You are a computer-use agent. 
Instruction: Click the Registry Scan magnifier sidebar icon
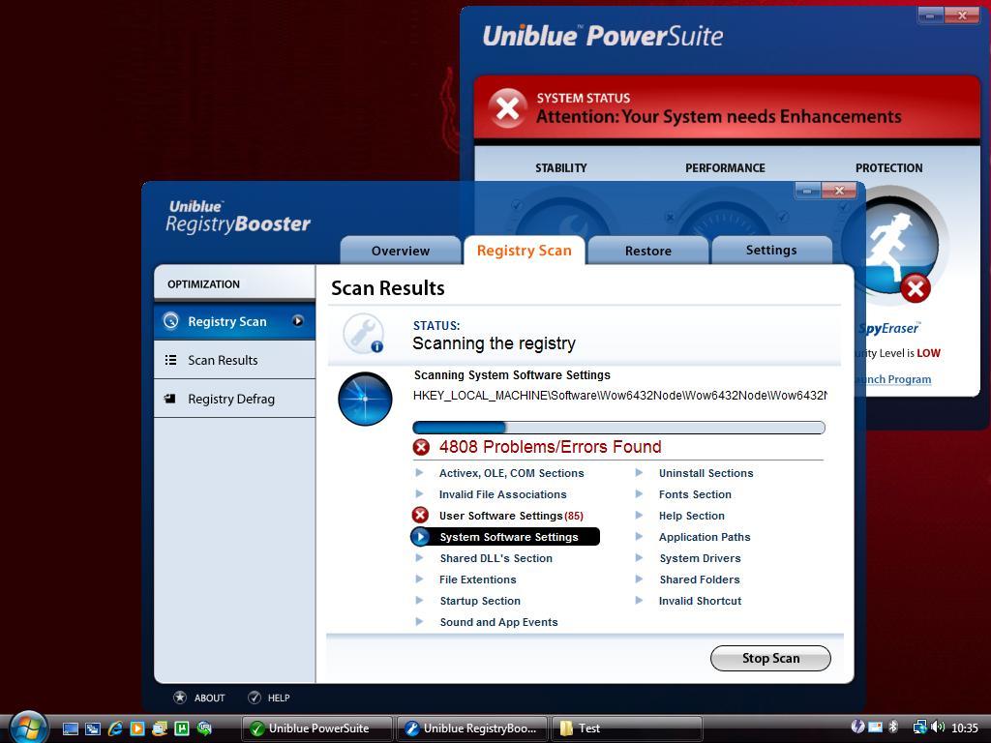170,321
